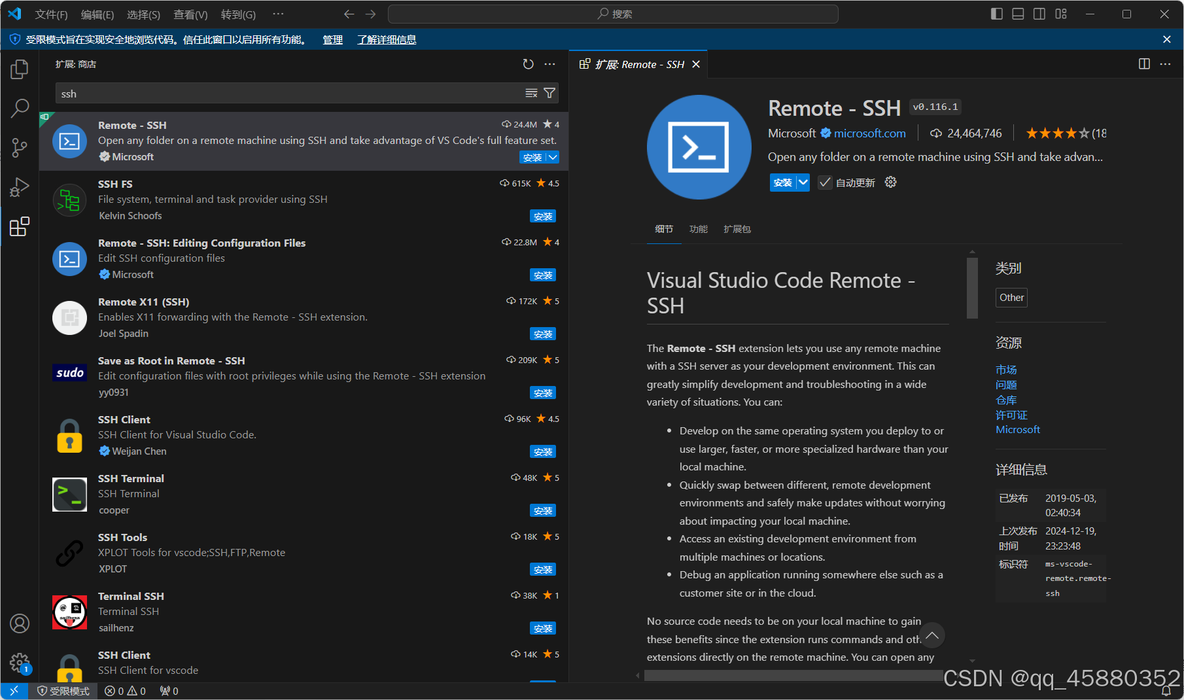Click the horizontal scrollbar under the readme
The image size is (1184, 700).
(793, 675)
